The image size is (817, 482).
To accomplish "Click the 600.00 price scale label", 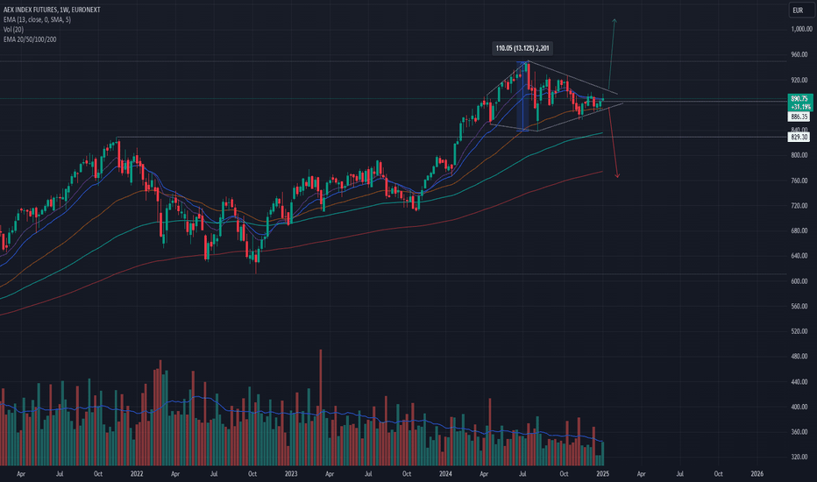I will click(801, 280).
